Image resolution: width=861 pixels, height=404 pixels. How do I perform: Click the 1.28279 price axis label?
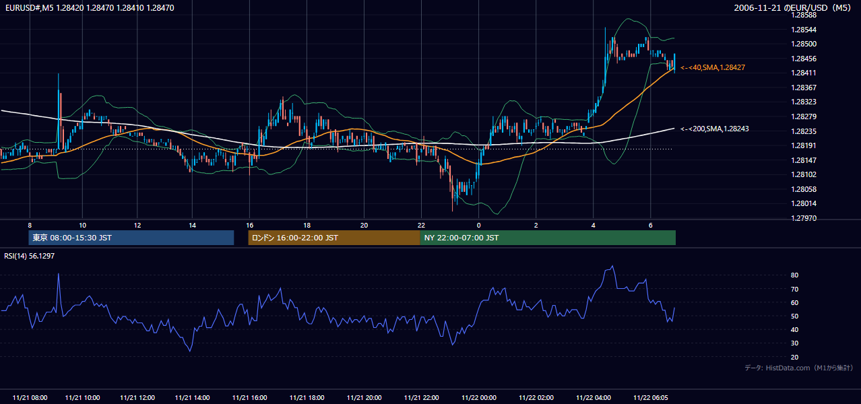[x=804, y=116]
